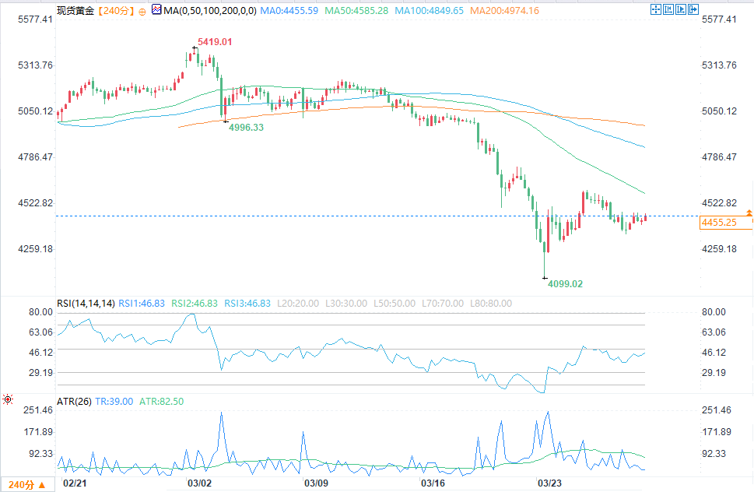
Task: Click the TR:39.00 reading
Action: tap(114, 402)
